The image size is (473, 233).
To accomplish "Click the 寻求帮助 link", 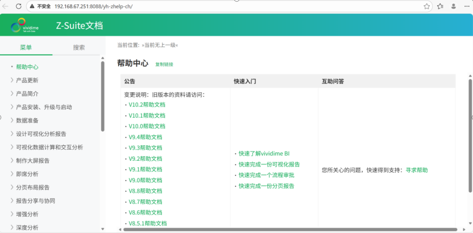I will [417, 170].
